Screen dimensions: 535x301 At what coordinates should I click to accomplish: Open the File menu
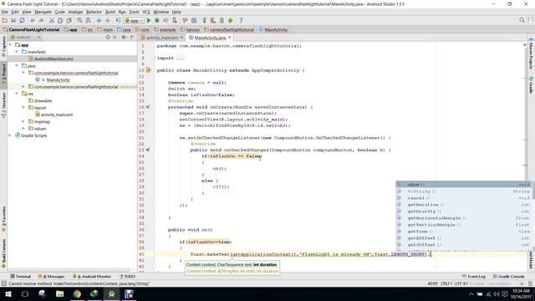point(5,12)
